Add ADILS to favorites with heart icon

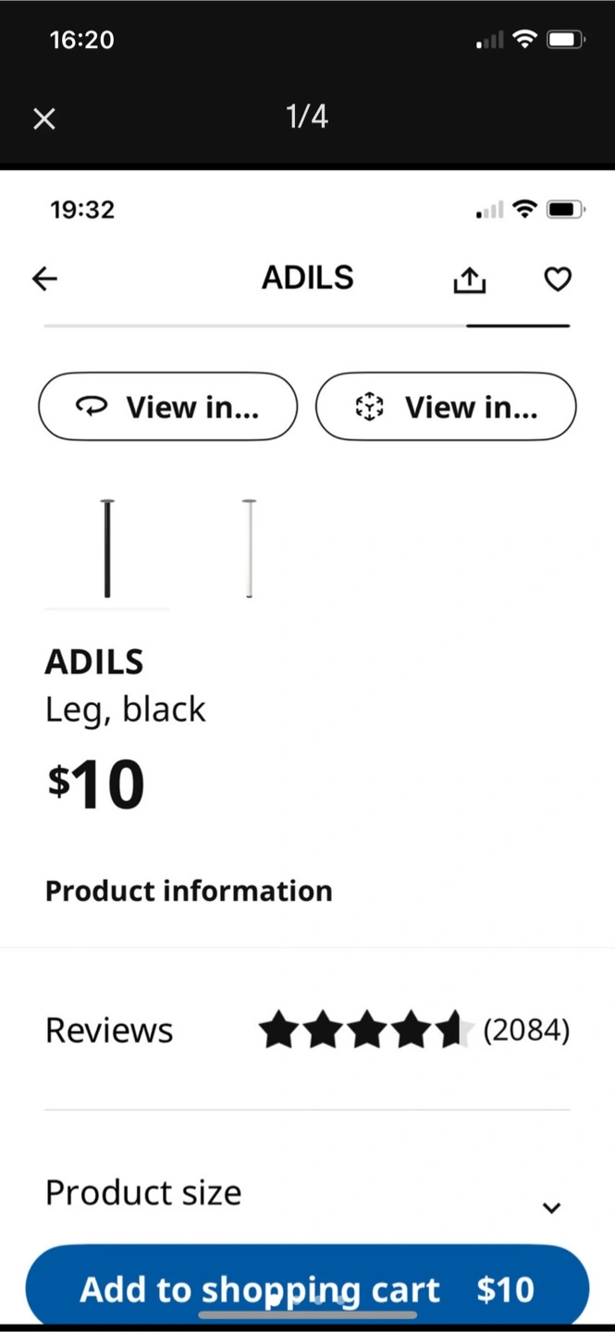pyautogui.click(x=557, y=279)
